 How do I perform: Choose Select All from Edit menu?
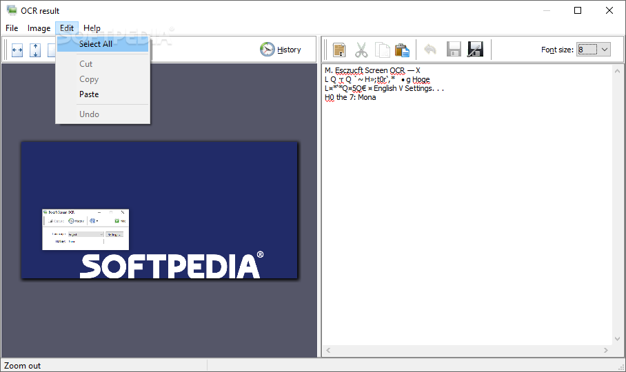[103, 44]
